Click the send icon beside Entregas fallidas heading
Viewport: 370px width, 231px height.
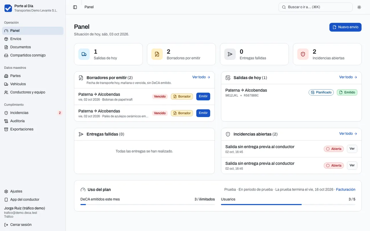[81, 134]
